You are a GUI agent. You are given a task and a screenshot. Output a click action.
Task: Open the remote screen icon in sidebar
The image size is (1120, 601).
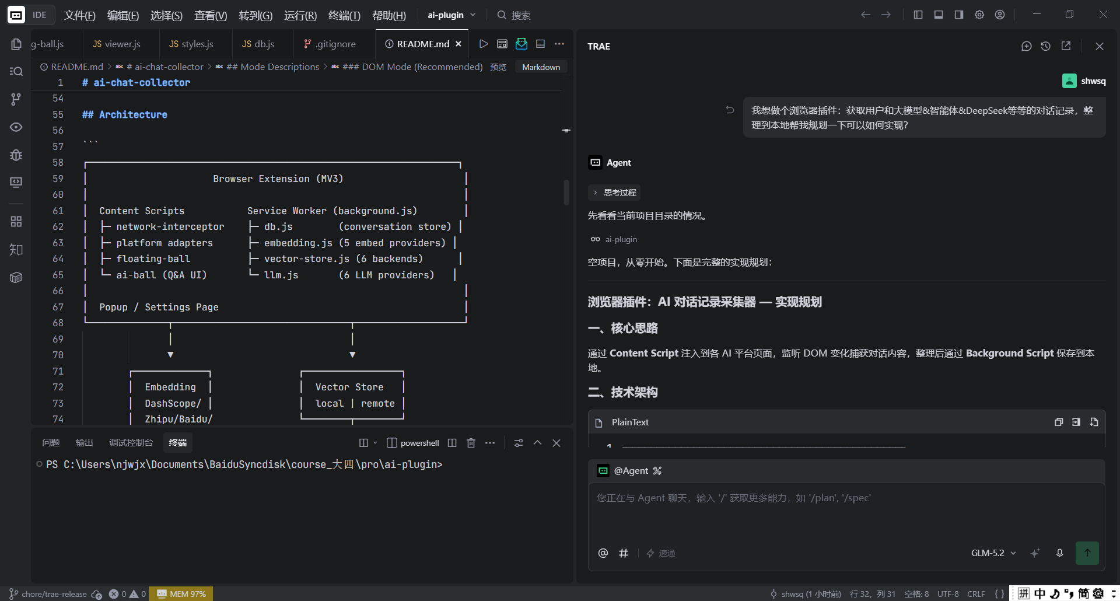click(x=16, y=183)
